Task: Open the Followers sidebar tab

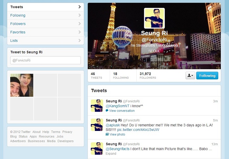Action: coord(45,24)
